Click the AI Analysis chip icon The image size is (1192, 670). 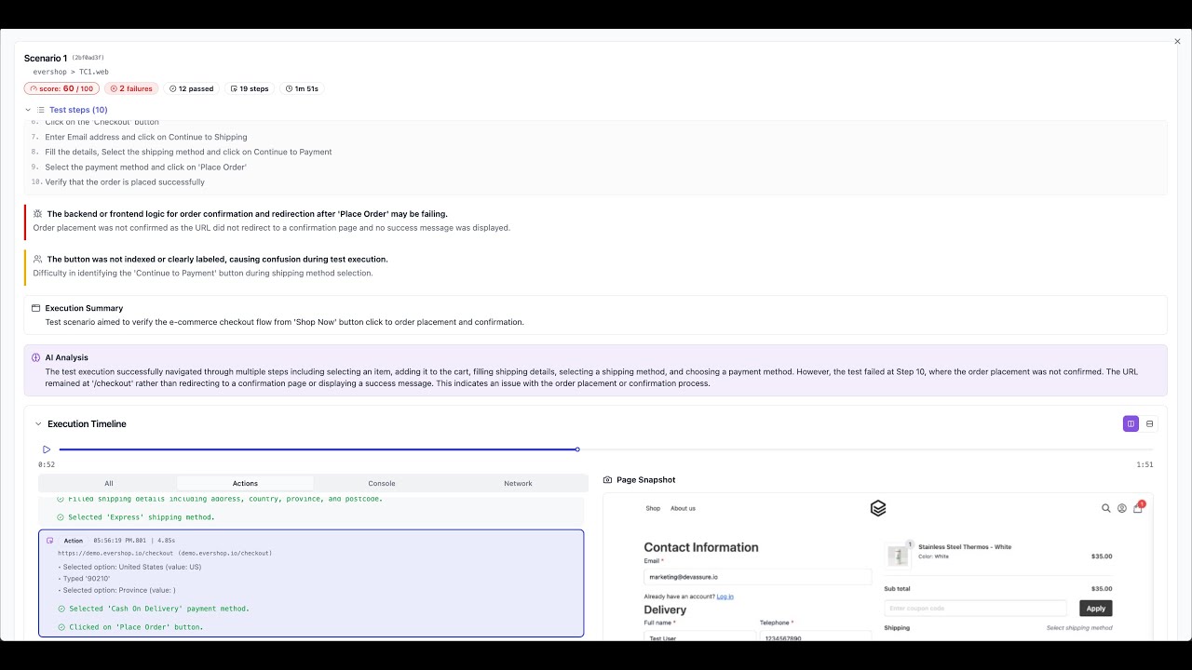[x=36, y=357]
